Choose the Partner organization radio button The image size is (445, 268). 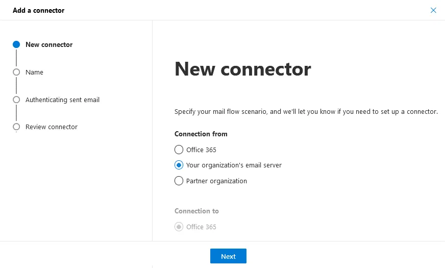pos(179,181)
